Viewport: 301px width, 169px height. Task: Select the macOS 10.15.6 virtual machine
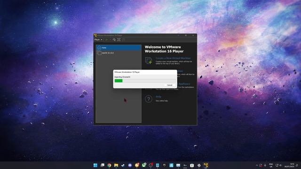(x=119, y=53)
